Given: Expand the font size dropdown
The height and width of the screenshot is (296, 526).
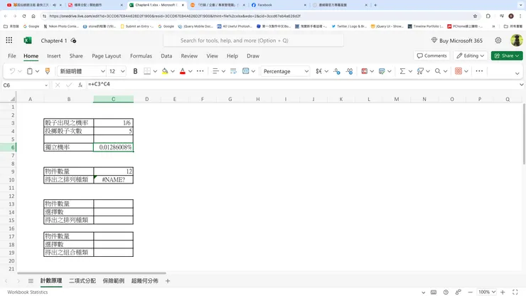Looking at the screenshot, I should point(123,71).
